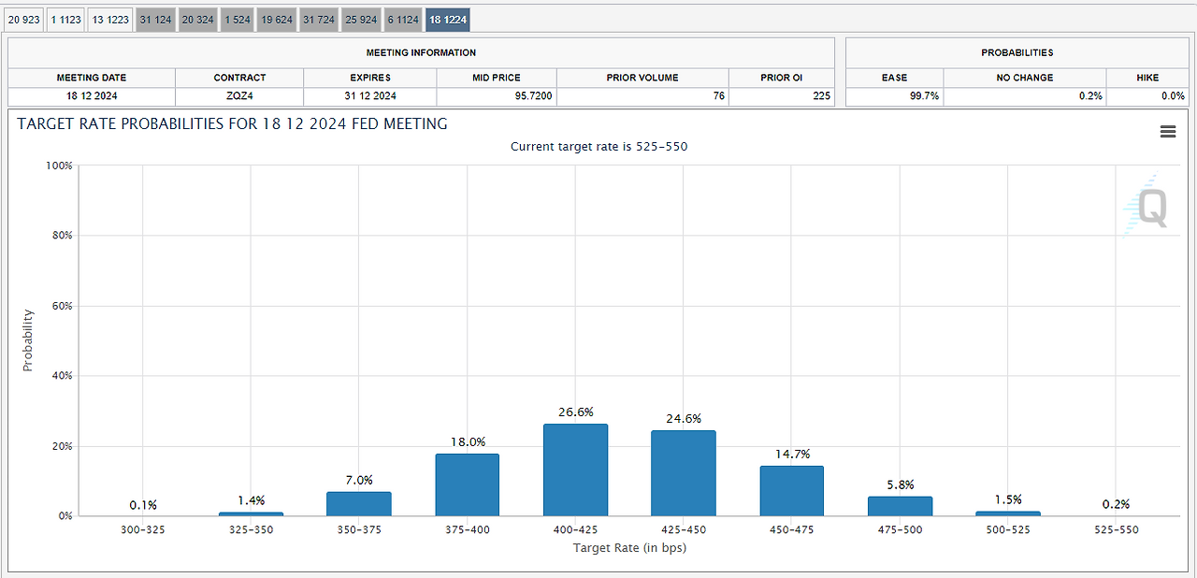The width and height of the screenshot is (1197, 578).
Task: Click the EASE probability value 99.7%
Action: (x=925, y=96)
